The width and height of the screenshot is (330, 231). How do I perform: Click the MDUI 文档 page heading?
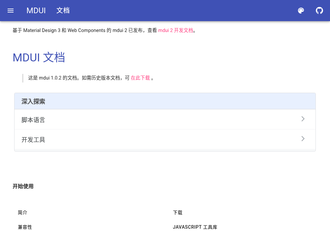point(39,57)
